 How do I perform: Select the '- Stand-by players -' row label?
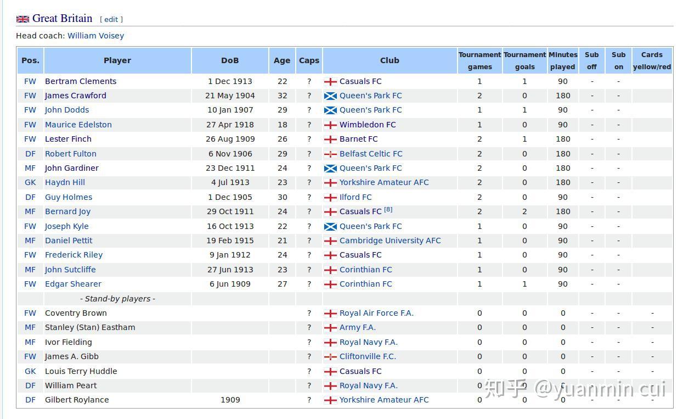pyautogui.click(x=117, y=299)
